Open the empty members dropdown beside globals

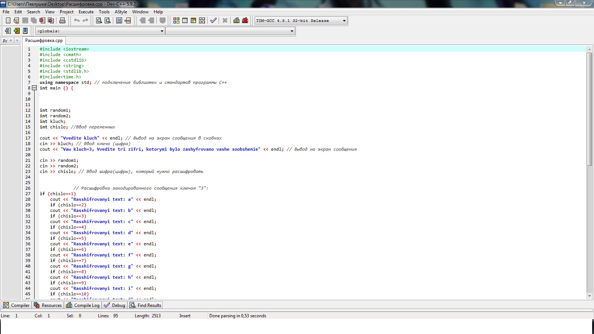[292, 31]
